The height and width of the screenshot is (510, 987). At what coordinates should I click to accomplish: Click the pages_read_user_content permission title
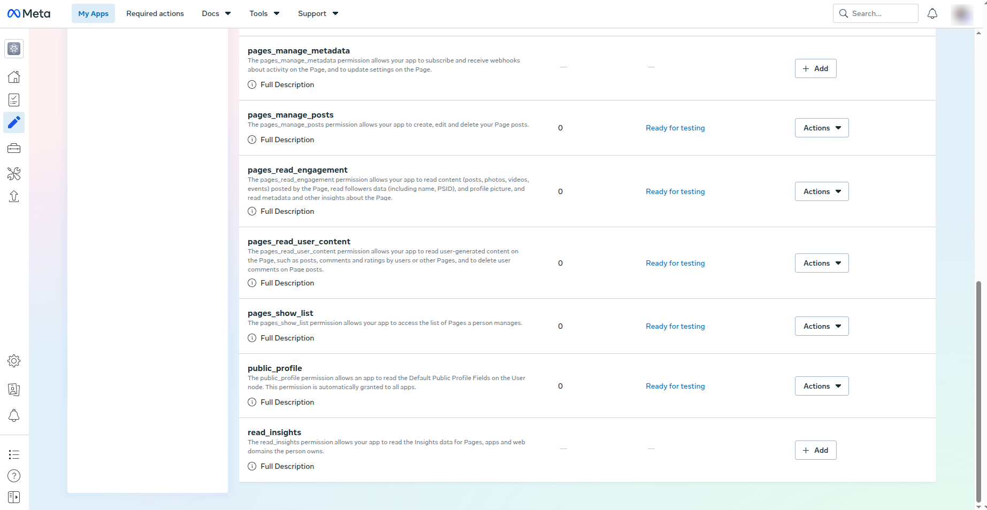tap(299, 242)
